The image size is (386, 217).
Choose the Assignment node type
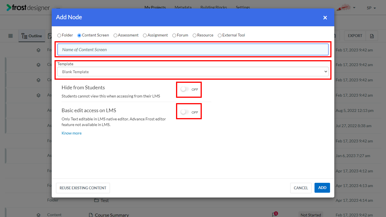click(145, 35)
